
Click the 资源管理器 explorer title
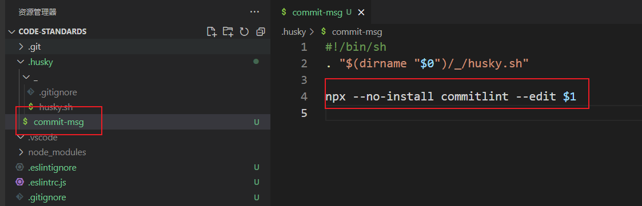(37, 12)
